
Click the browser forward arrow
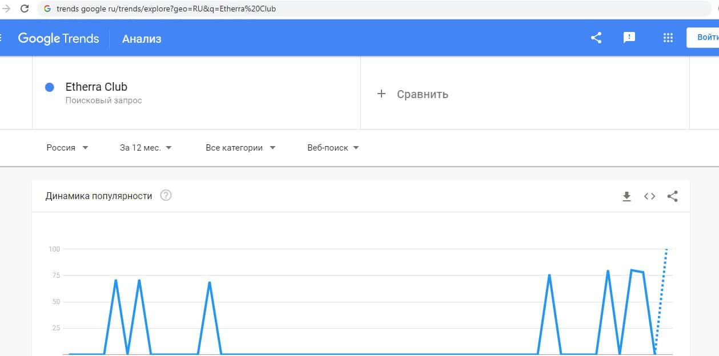click(x=7, y=9)
